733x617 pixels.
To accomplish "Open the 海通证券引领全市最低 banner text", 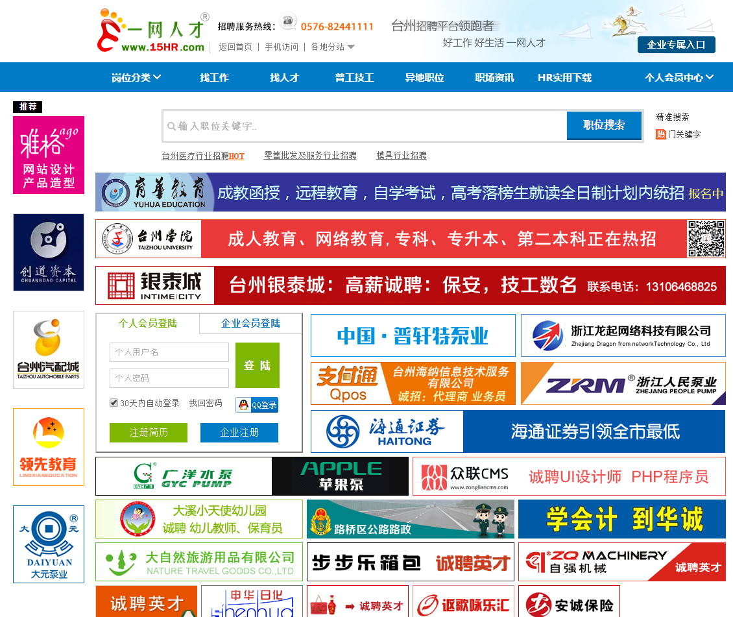I will 594,431.
